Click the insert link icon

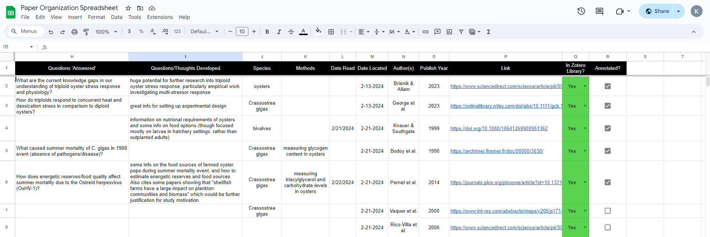tap(426, 32)
